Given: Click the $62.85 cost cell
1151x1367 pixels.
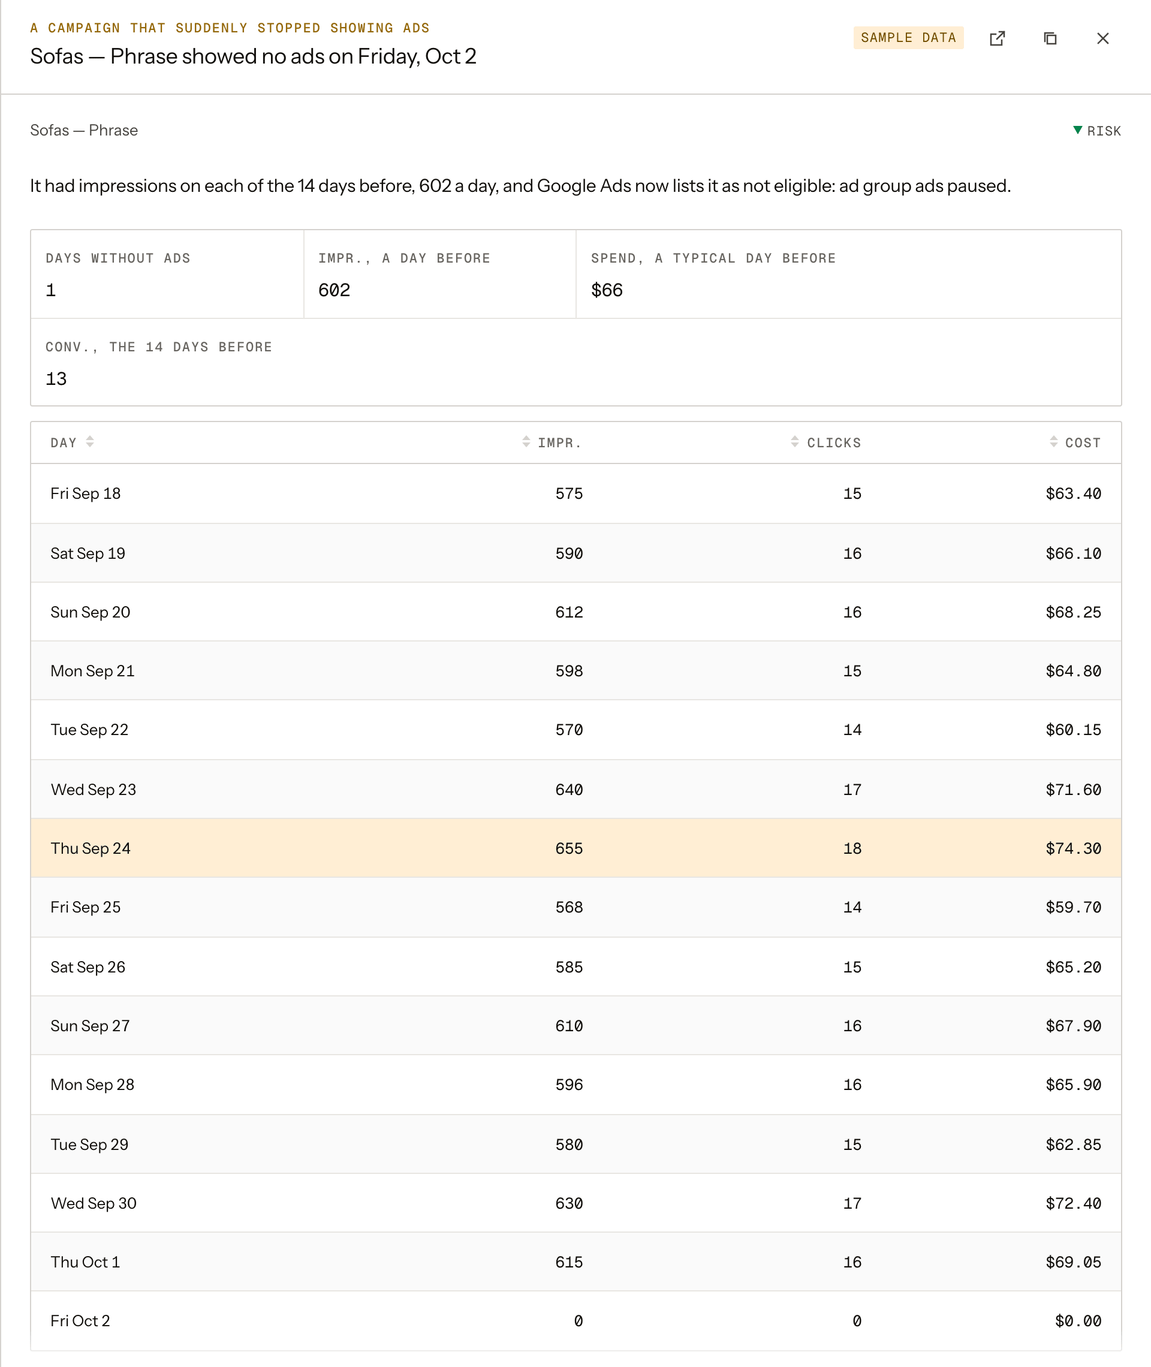Looking at the screenshot, I should coord(1073,1145).
